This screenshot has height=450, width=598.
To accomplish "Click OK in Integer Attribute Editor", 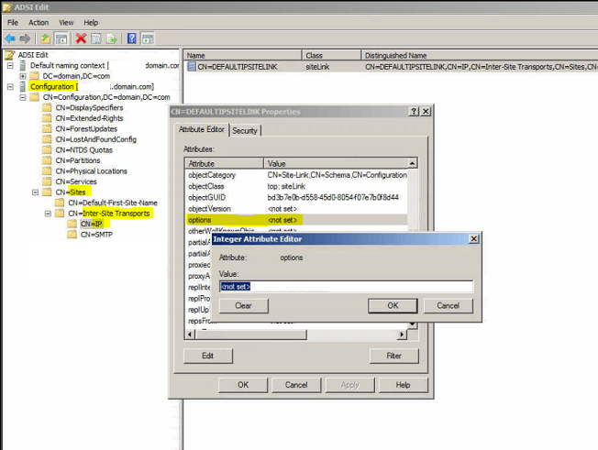I will coord(393,305).
